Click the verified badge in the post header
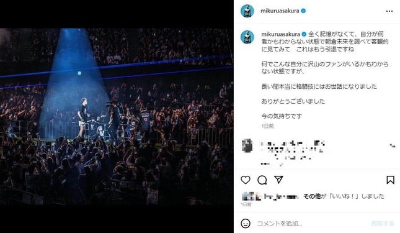The height and width of the screenshot is (233, 400). 303,11
